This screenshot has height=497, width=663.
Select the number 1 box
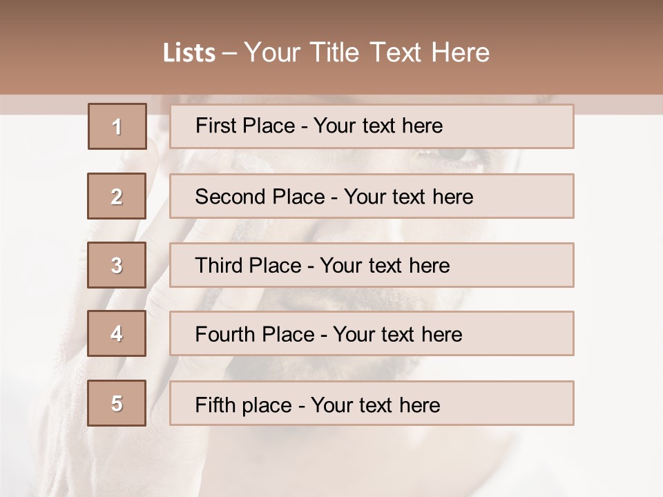coord(117,126)
